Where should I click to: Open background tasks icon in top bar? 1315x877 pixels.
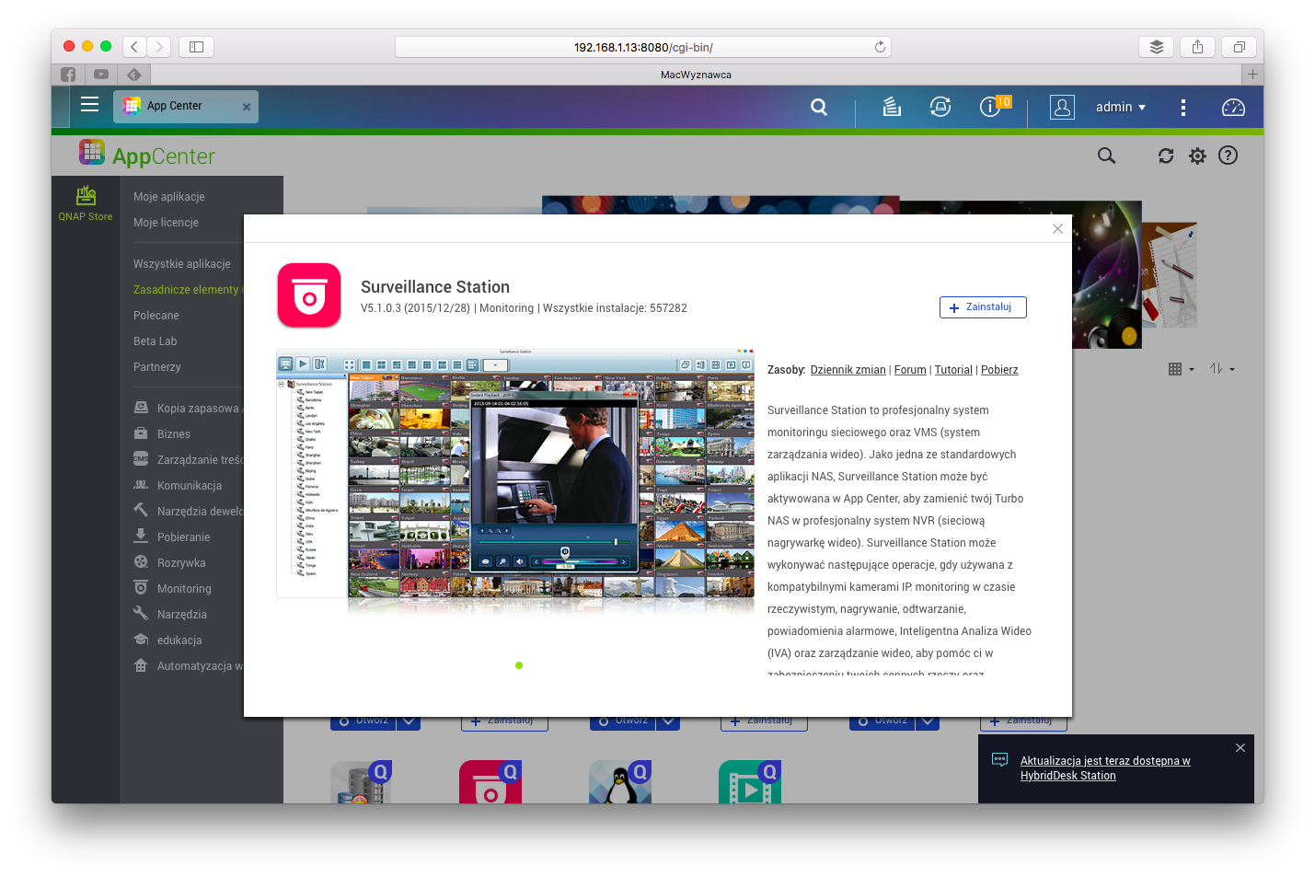tap(892, 107)
